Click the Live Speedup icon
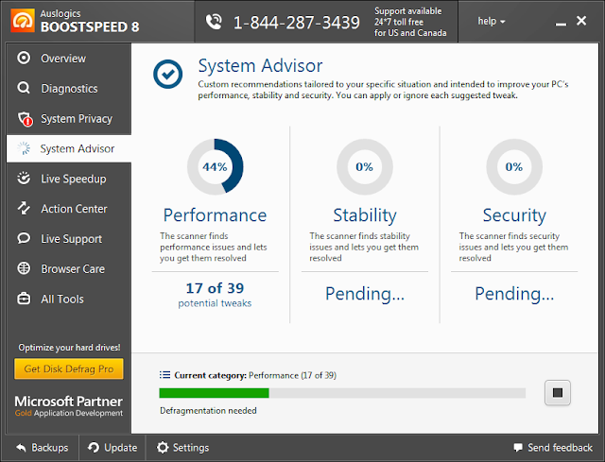Viewport: 605px width, 462px height. tap(24, 179)
